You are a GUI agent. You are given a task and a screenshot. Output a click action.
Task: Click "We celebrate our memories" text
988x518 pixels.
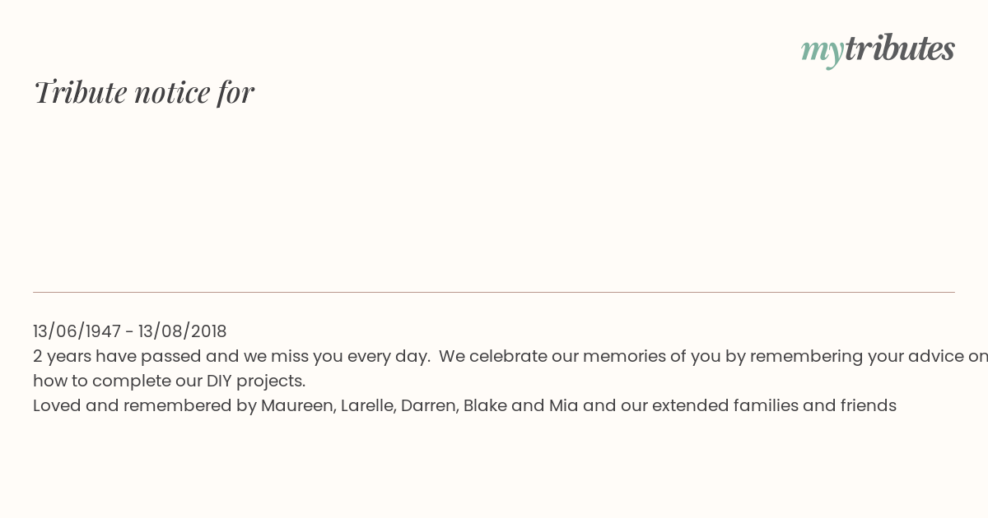540,356
